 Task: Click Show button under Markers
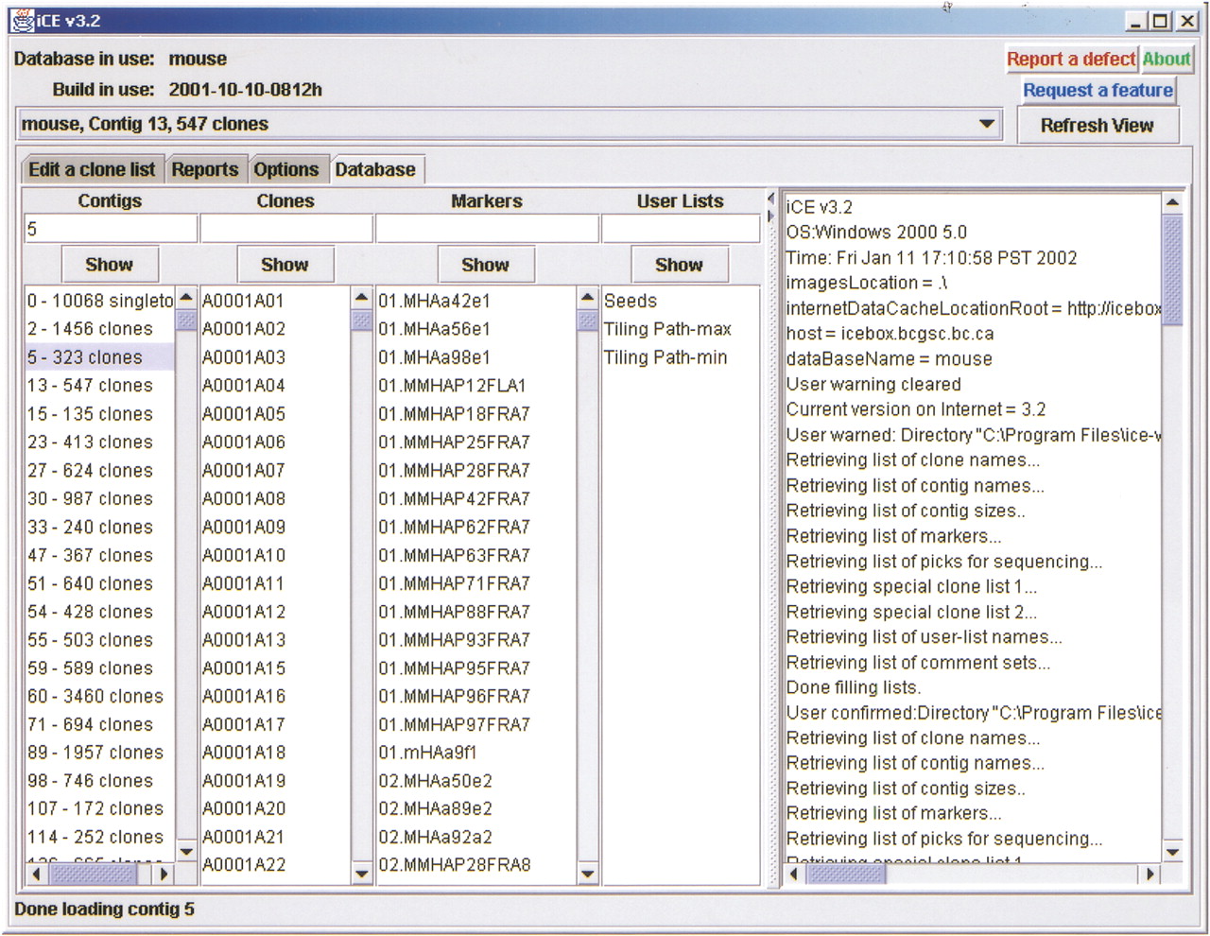pyautogui.click(x=486, y=265)
